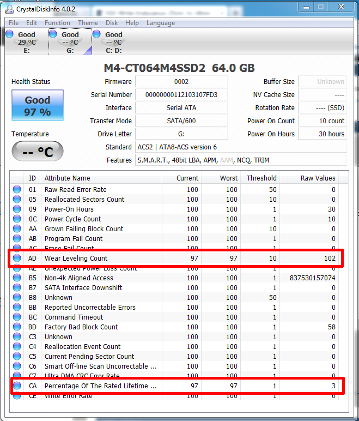The image size is (359, 421).
Task: Click the CrystalDiskInfo title bar icon
Action: [x=9, y=9]
